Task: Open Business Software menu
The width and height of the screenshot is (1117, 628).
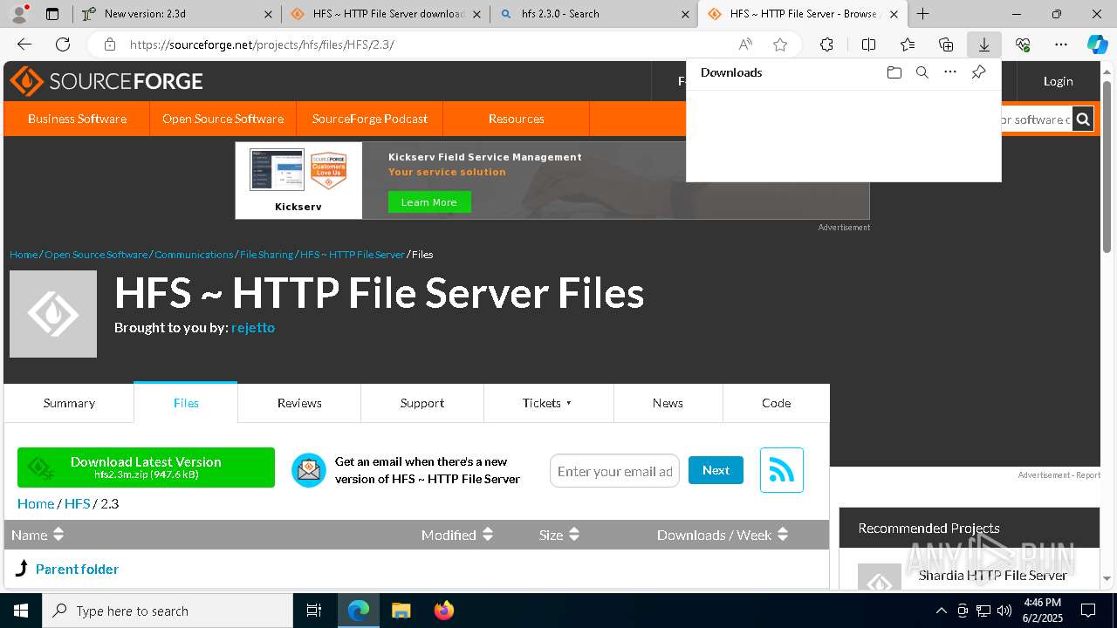Action: (x=77, y=119)
